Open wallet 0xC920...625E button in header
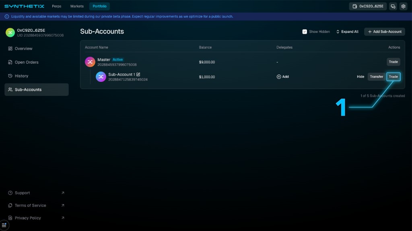412x231 pixels. [368, 6]
